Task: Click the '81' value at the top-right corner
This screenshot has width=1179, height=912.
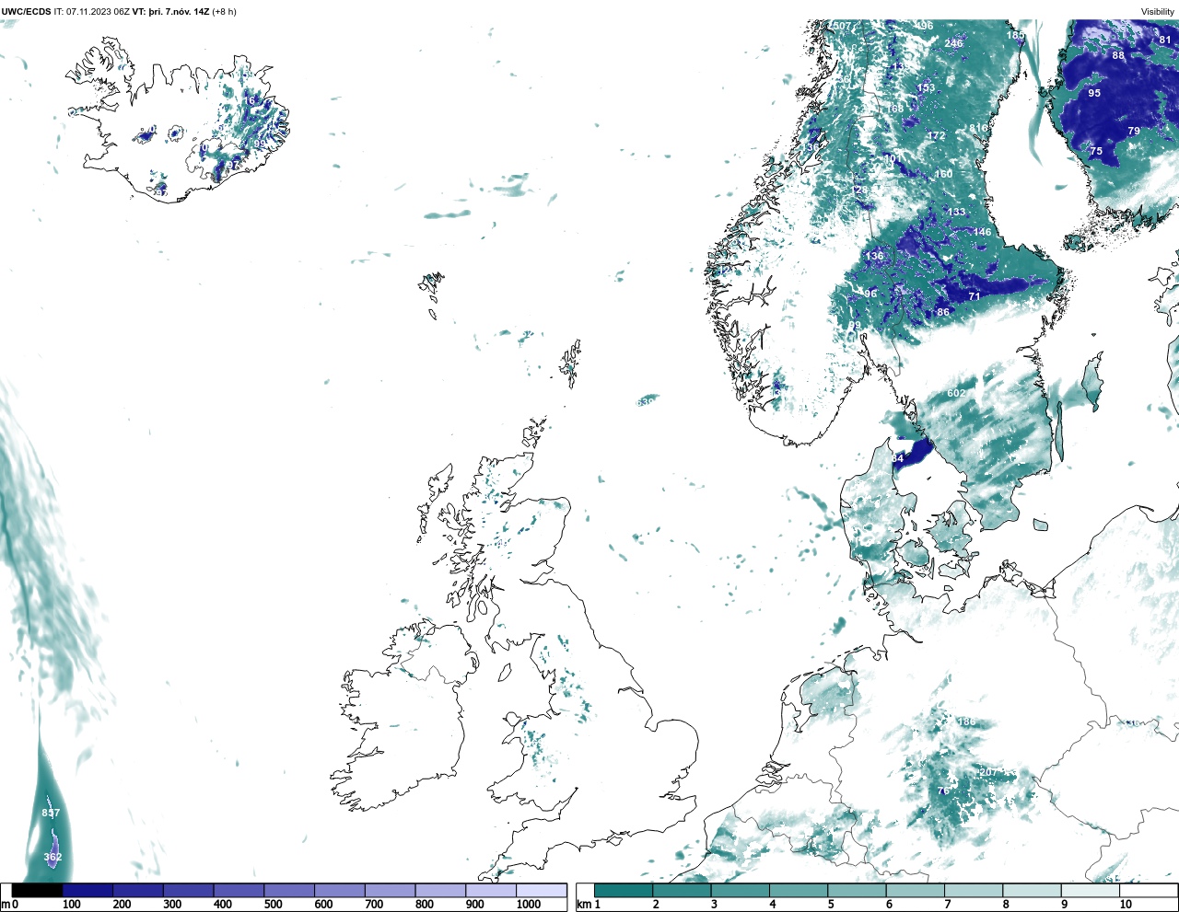Action: 1165,40
